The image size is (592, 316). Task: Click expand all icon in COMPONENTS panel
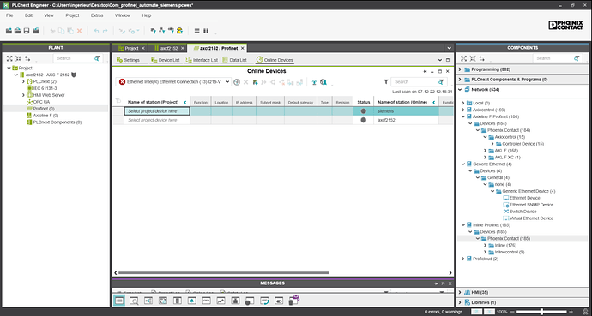[463, 58]
